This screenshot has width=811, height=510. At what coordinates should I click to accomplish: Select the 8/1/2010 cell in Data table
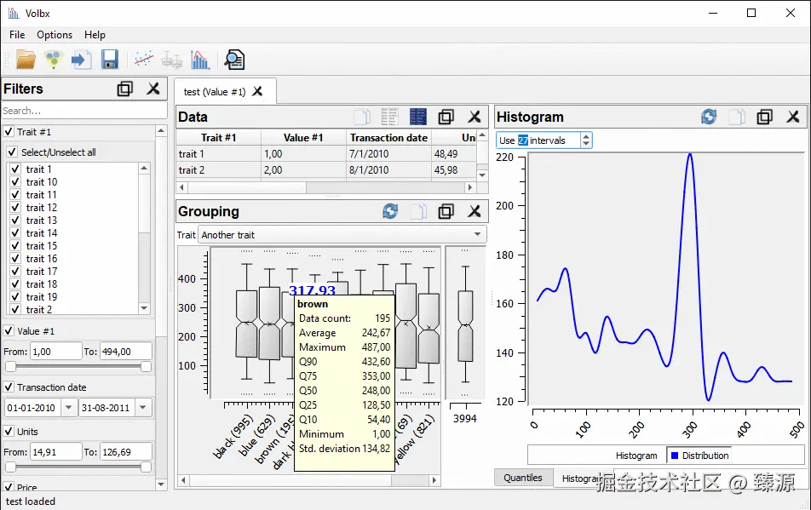click(388, 170)
